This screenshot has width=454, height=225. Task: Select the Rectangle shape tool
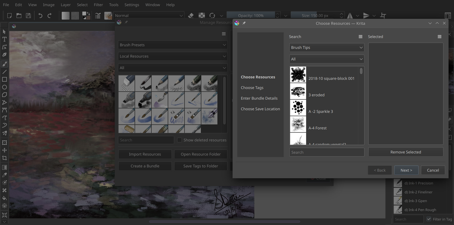[x=5, y=80]
